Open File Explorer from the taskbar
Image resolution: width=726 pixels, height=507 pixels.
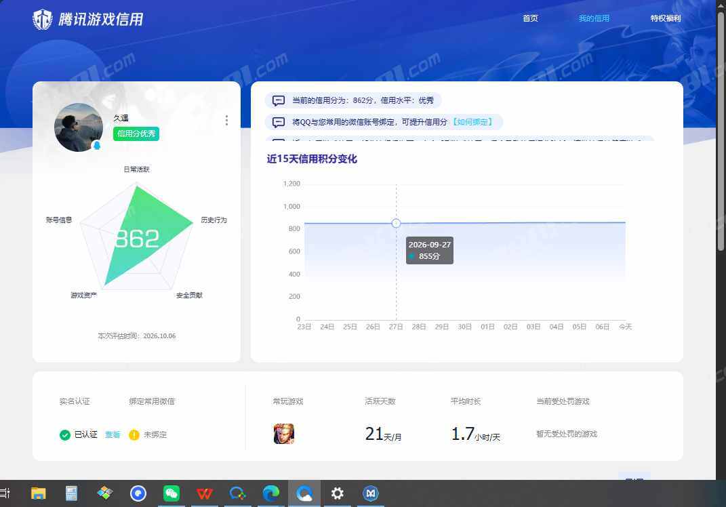coord(39,493)
